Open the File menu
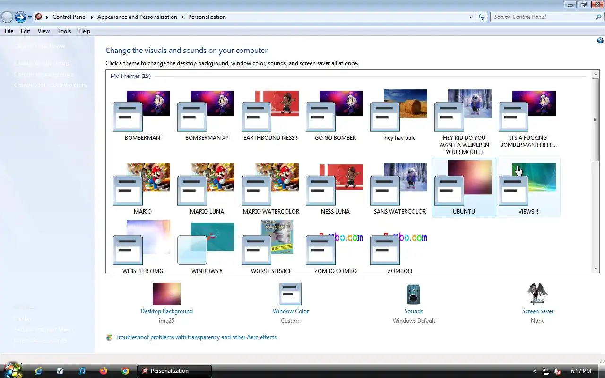The width and height of the screenshot is (605, 378). tap(9, 31)
